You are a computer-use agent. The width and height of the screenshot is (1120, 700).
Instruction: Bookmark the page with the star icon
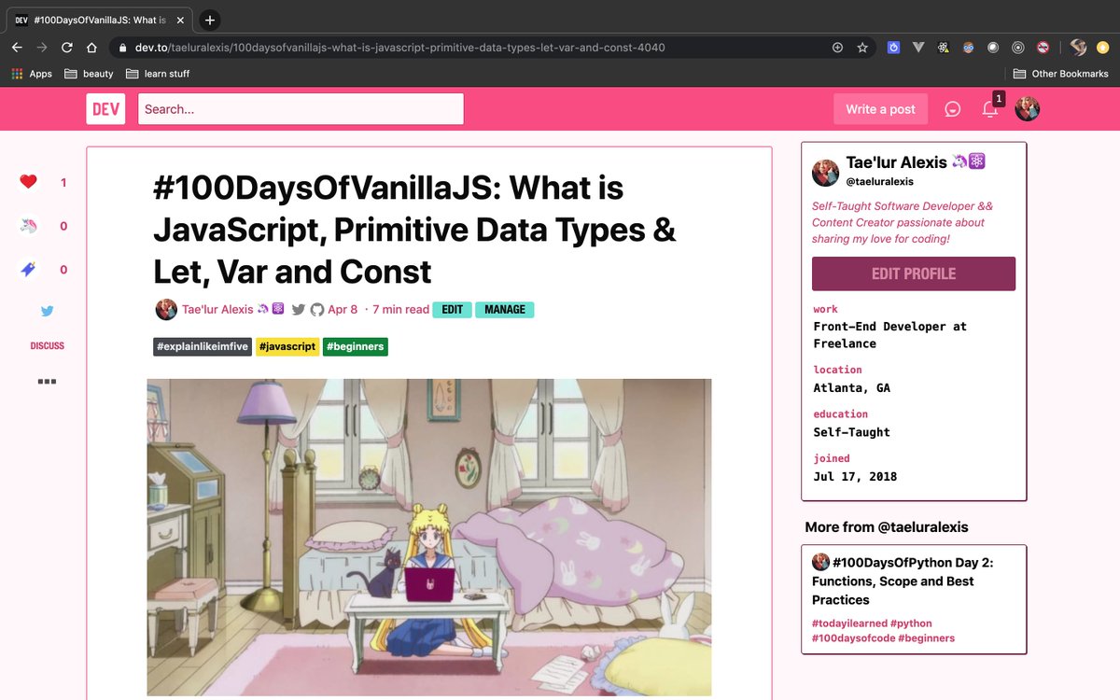862,48
